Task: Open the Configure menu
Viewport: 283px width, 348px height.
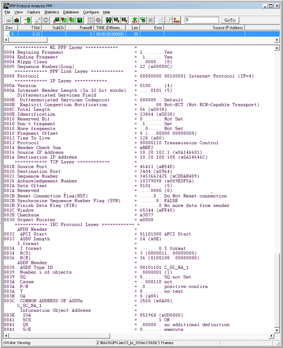Action: point(91,13)
